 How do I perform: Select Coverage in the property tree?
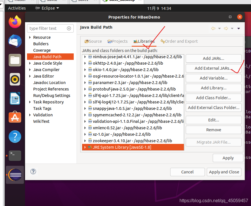42,50
